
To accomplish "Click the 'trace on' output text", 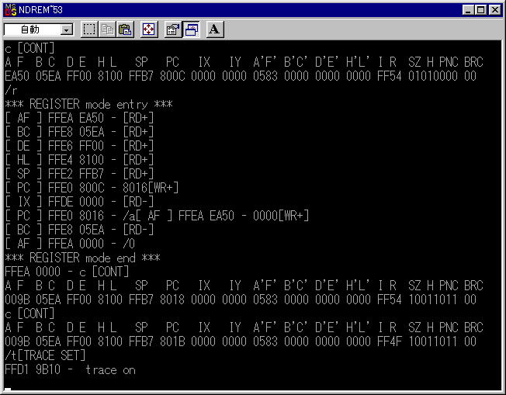I will tap(110, 370).
